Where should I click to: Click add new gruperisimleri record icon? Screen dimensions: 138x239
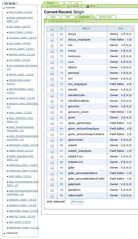(49, 21)
